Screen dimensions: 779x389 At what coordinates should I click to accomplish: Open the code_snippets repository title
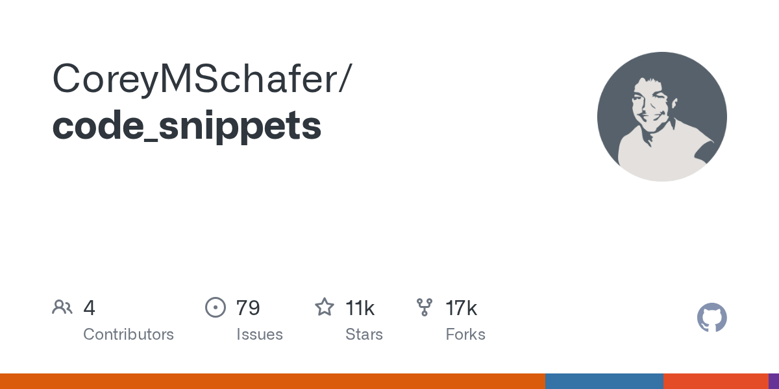pyautogui.click(x=187, y=126)
